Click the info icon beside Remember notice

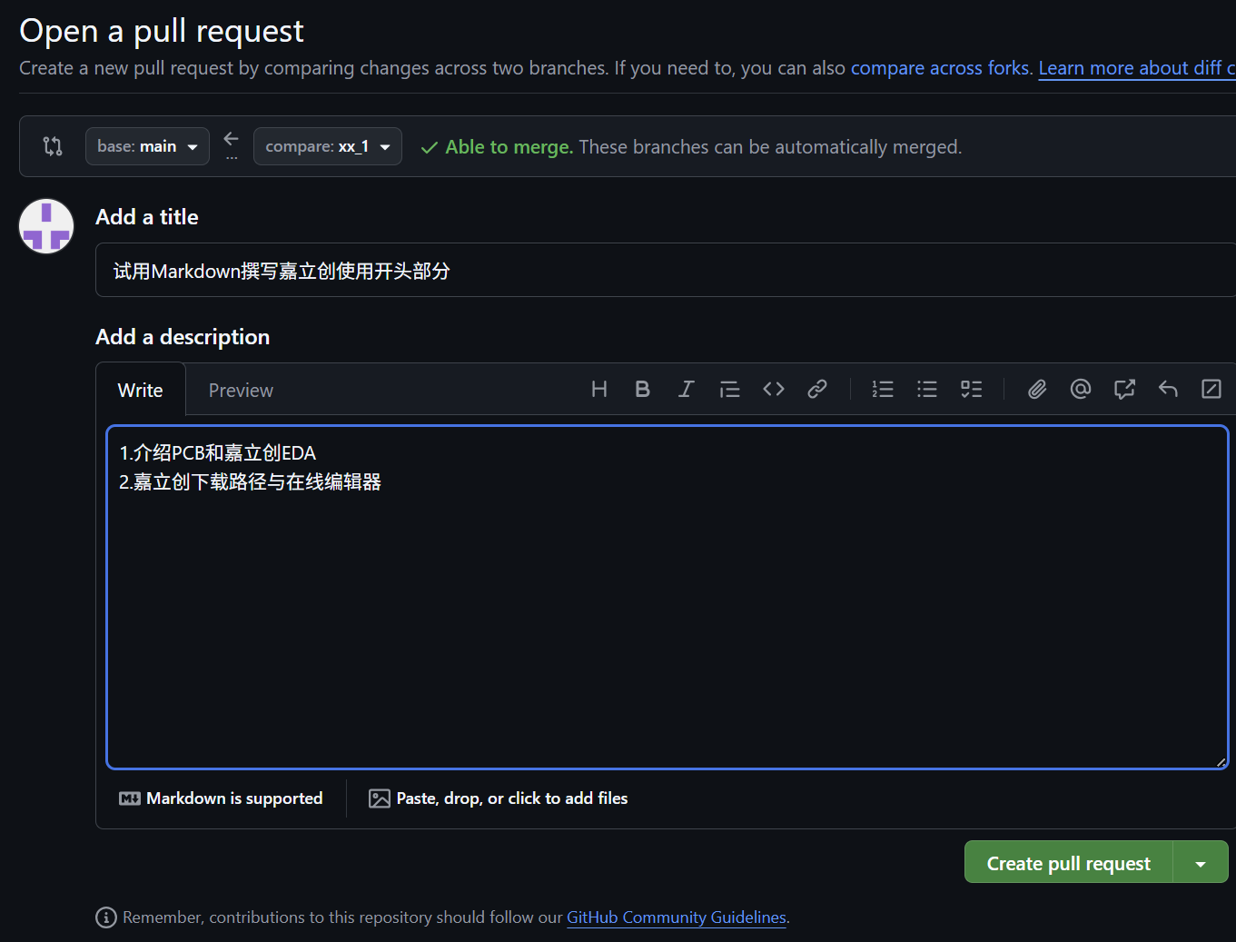pos(106,917)
